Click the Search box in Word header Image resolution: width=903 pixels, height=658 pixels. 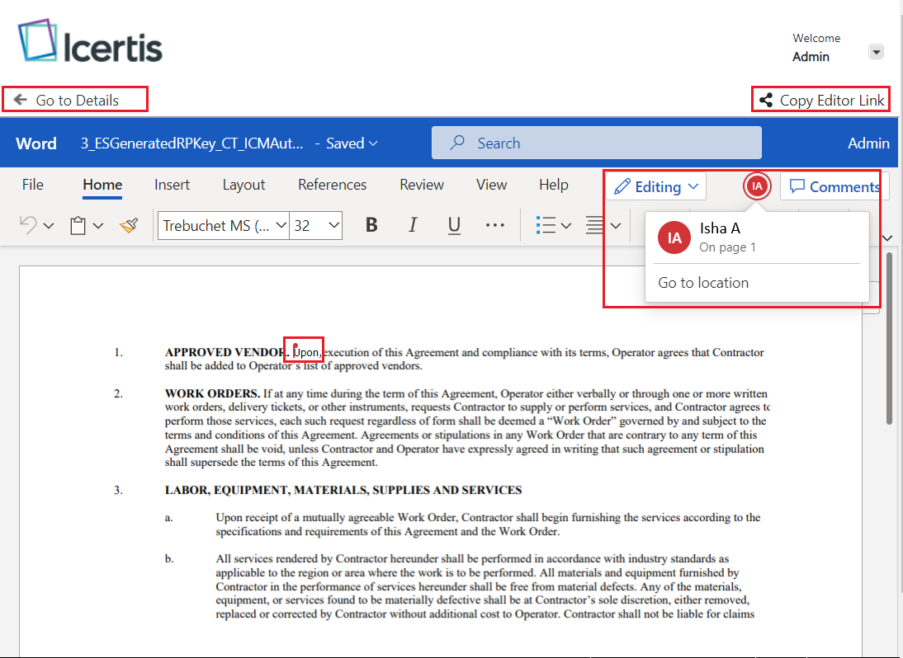pos(596,143)
